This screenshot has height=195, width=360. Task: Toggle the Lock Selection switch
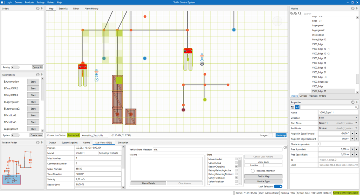[278, 186]
